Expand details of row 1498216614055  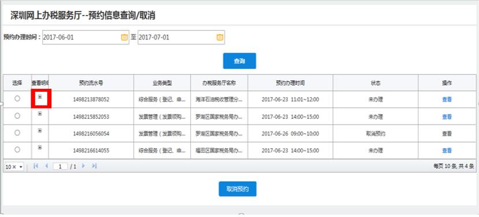[x=40, y=147]
